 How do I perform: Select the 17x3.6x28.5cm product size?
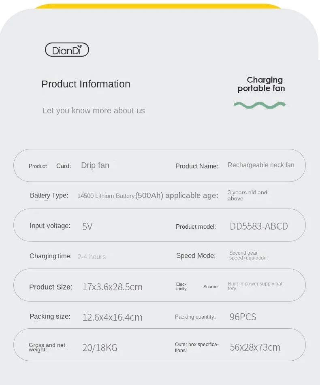pos(113,287)
